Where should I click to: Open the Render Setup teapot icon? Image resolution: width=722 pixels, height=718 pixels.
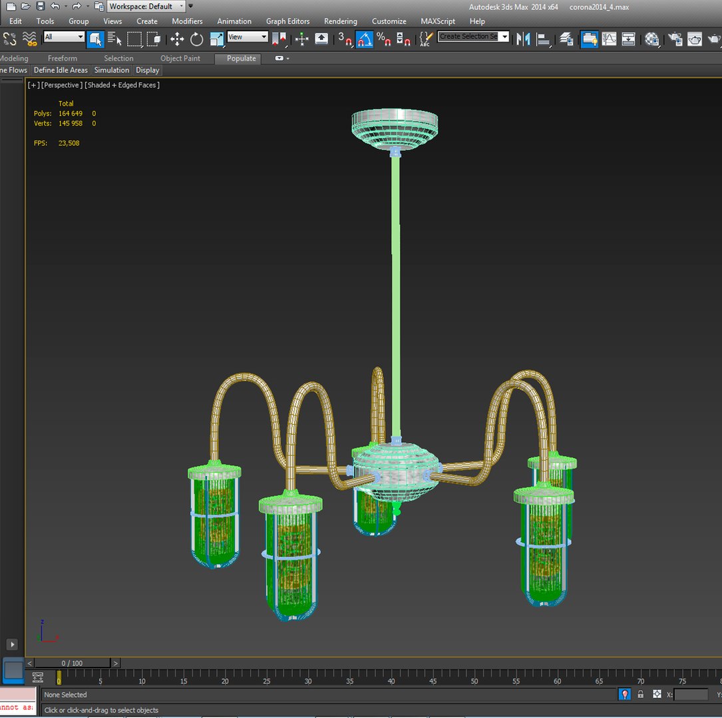(675, 39)
